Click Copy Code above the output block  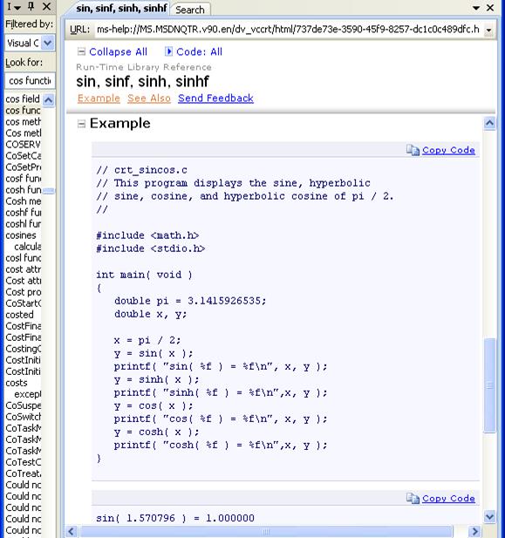coord(448,498)
